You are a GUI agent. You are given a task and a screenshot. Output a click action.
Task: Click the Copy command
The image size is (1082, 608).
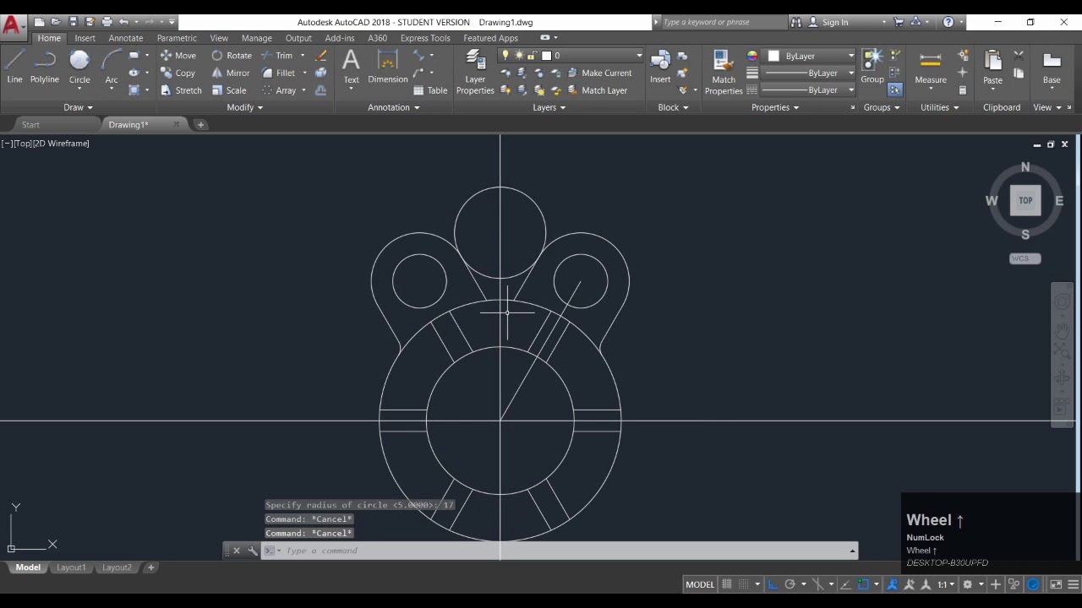coord(178,73)
